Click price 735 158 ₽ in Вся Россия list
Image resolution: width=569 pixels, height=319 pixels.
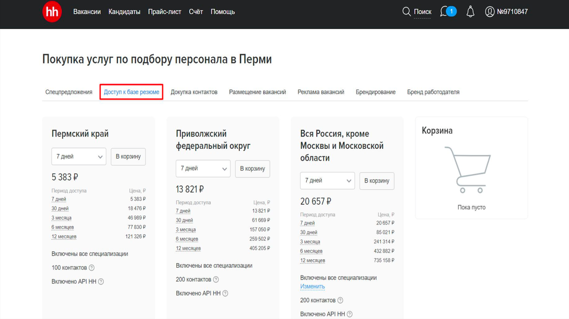click(x=384, y=261)
